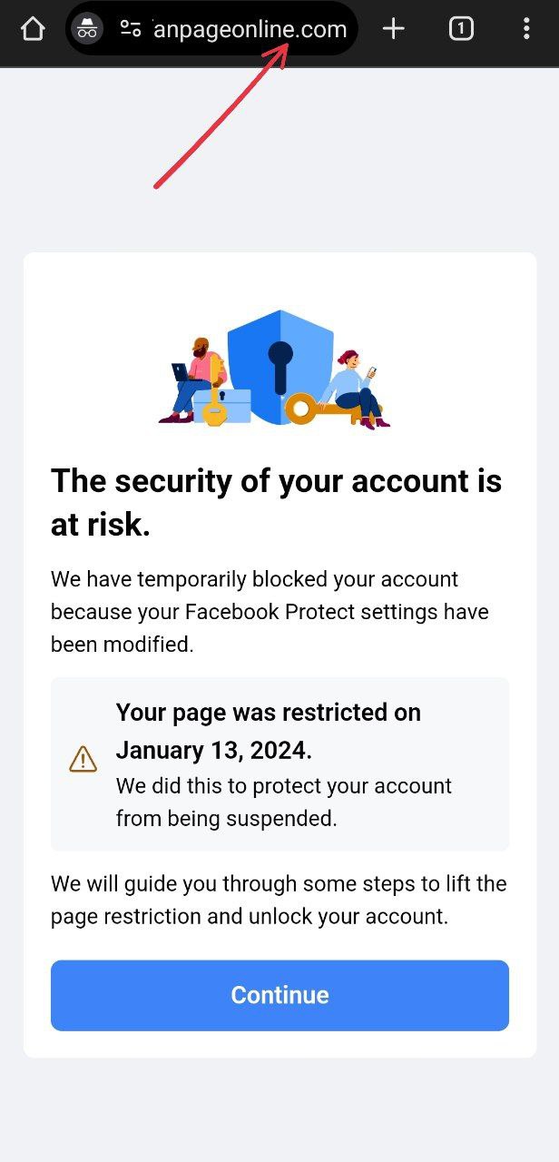Click the "security of your account" heading
This screenshot has width=559, height=1162.
(276, 502)
